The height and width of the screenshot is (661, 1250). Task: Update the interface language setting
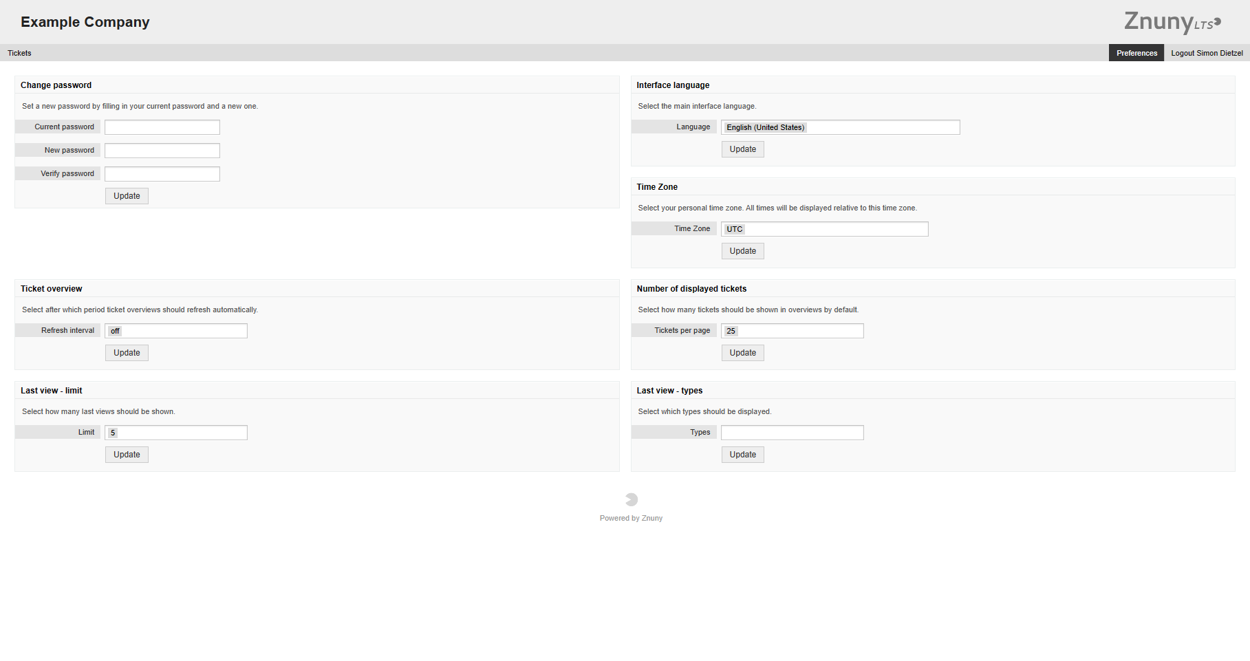pos(742,149)
